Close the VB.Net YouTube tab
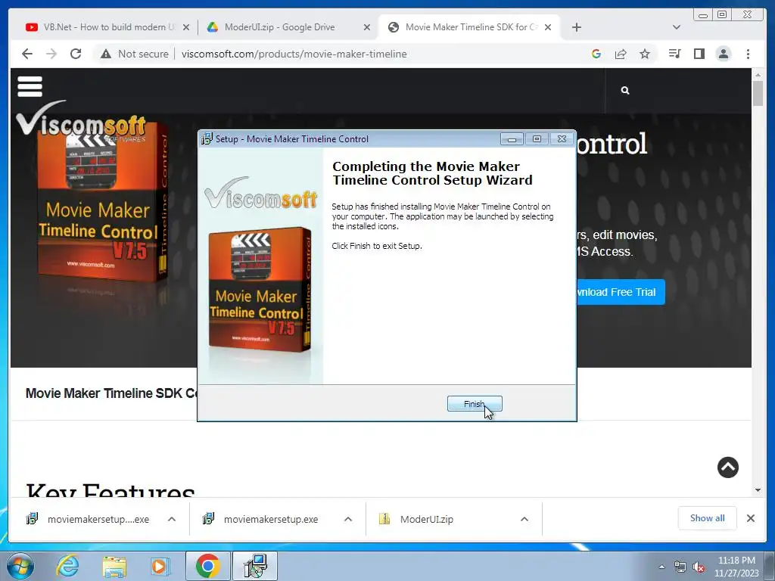This screenshot has width=775, height=581. click(x=186, y=27)
